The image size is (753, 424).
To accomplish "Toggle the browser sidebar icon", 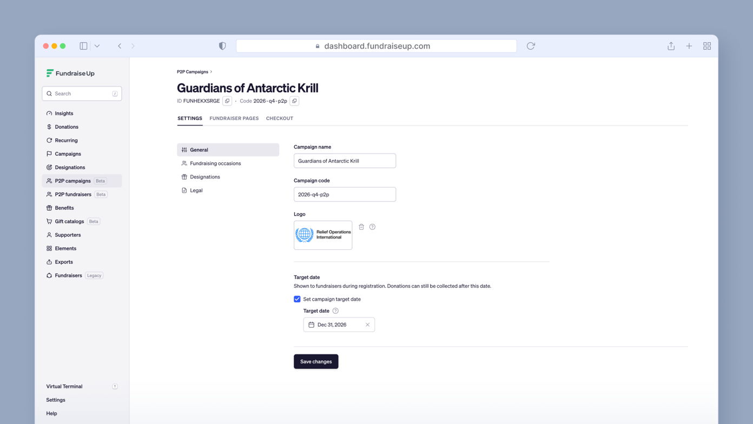I will click(83, 46).
